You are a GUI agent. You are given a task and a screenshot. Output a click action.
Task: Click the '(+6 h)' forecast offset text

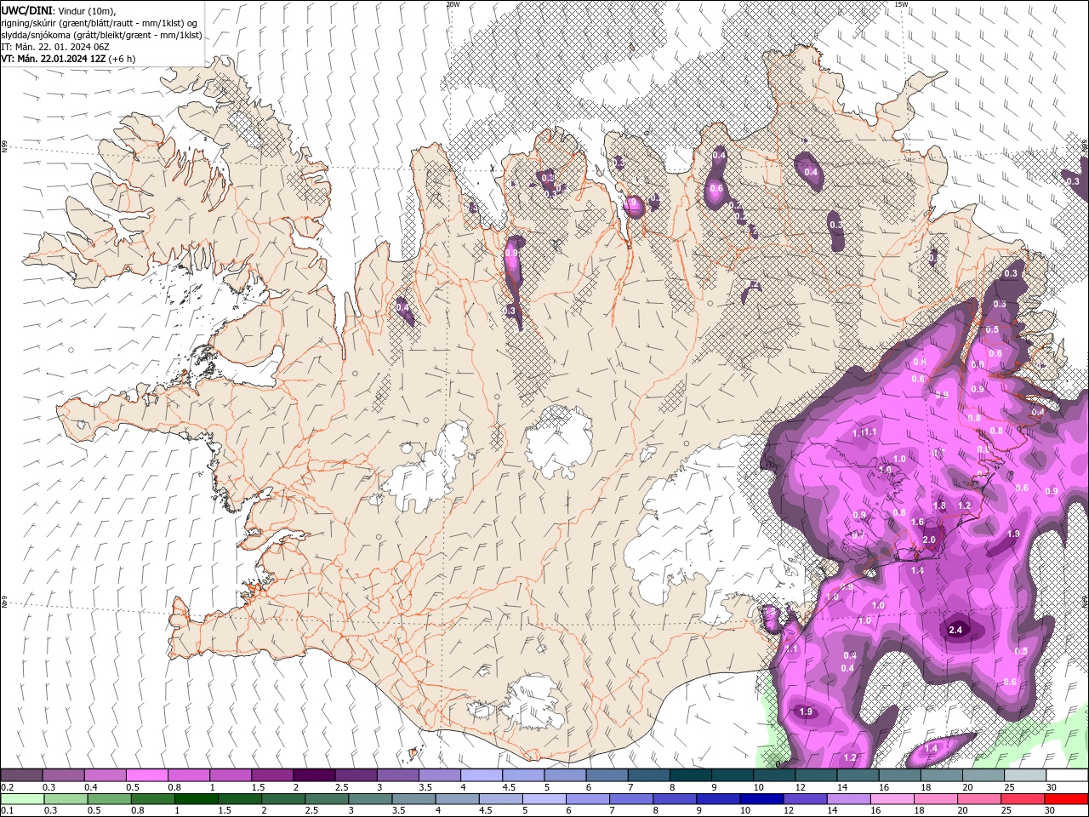coord(123,59)
